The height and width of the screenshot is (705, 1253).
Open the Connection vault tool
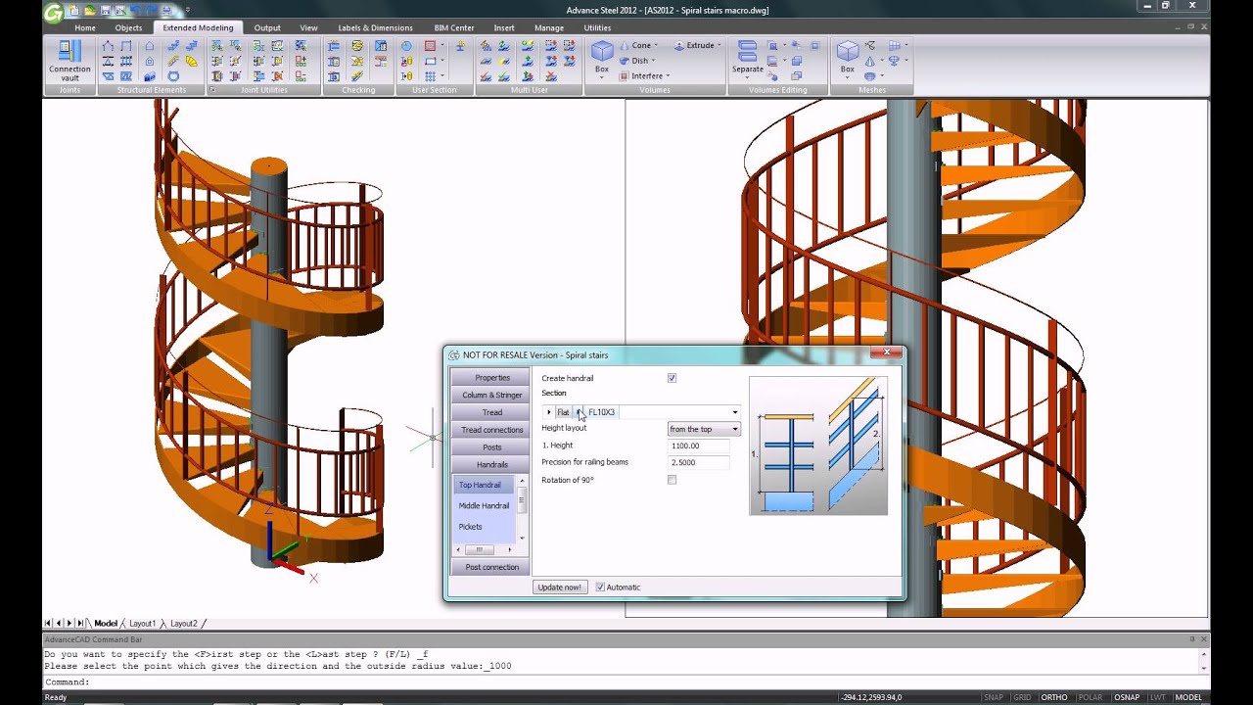pos(70,61)
